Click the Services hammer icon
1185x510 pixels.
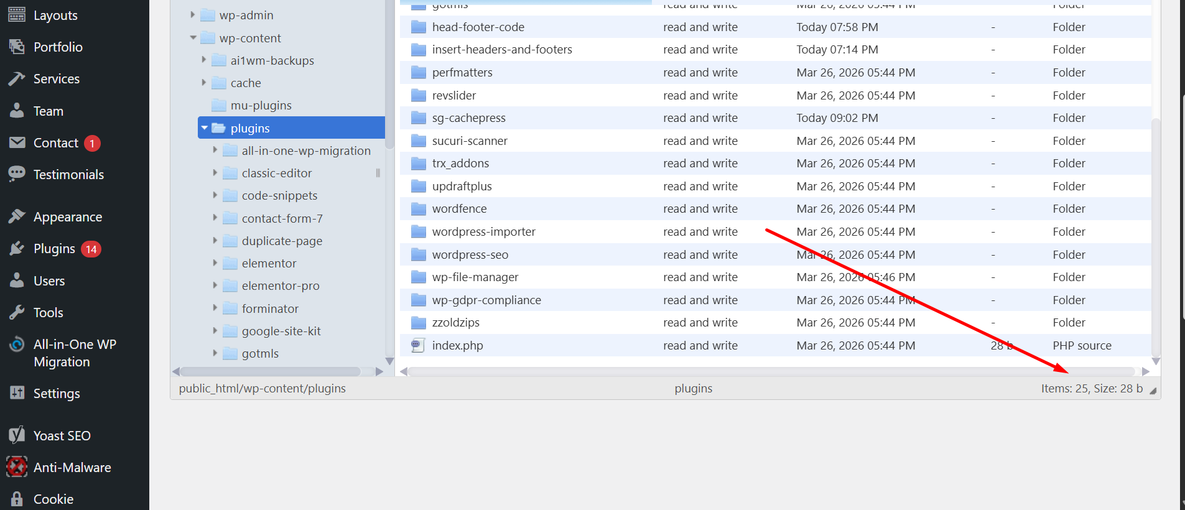coord(17,79)
